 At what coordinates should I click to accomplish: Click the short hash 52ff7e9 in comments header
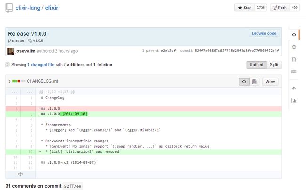[72, 186]
